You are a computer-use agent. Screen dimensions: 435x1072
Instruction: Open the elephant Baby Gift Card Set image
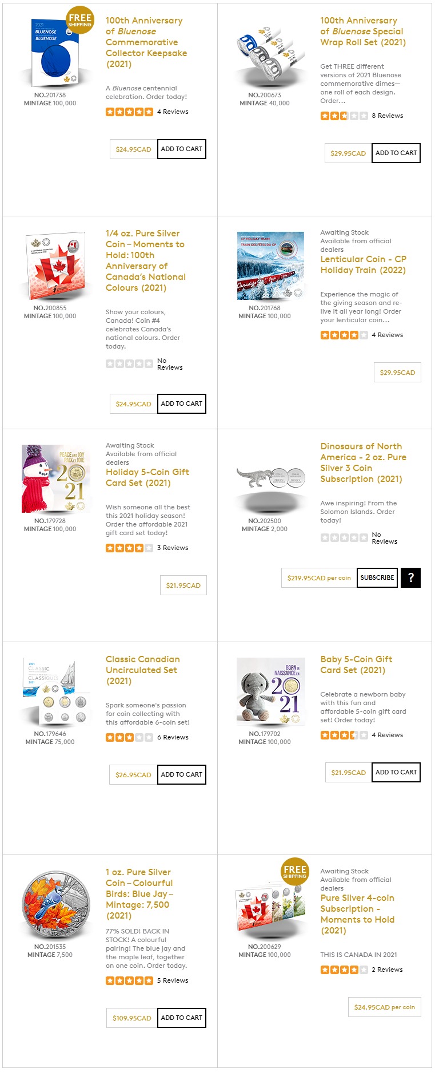(x=271, y=691)
